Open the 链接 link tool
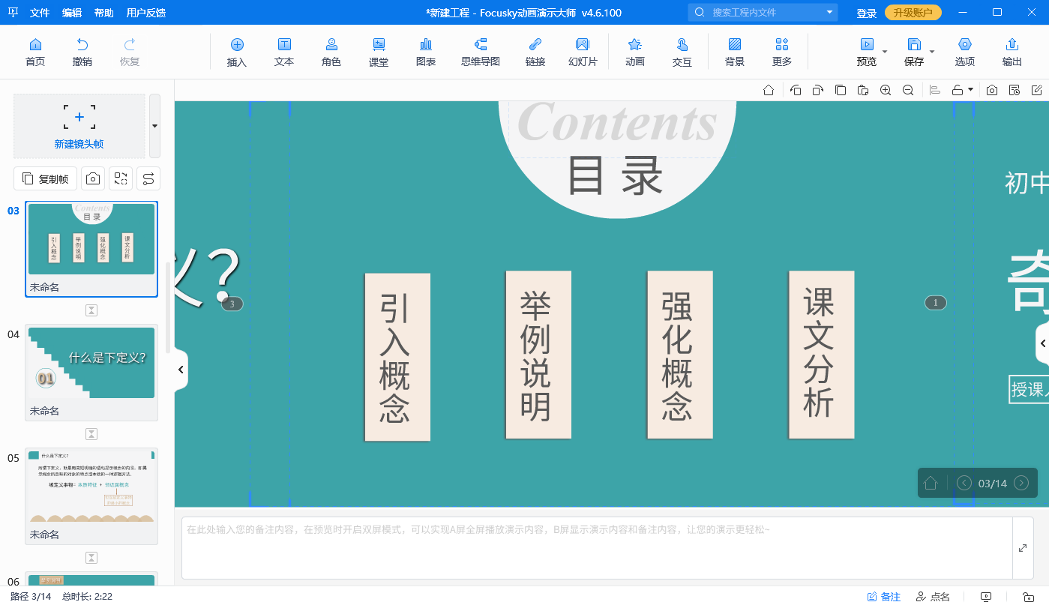 [535, 52]
